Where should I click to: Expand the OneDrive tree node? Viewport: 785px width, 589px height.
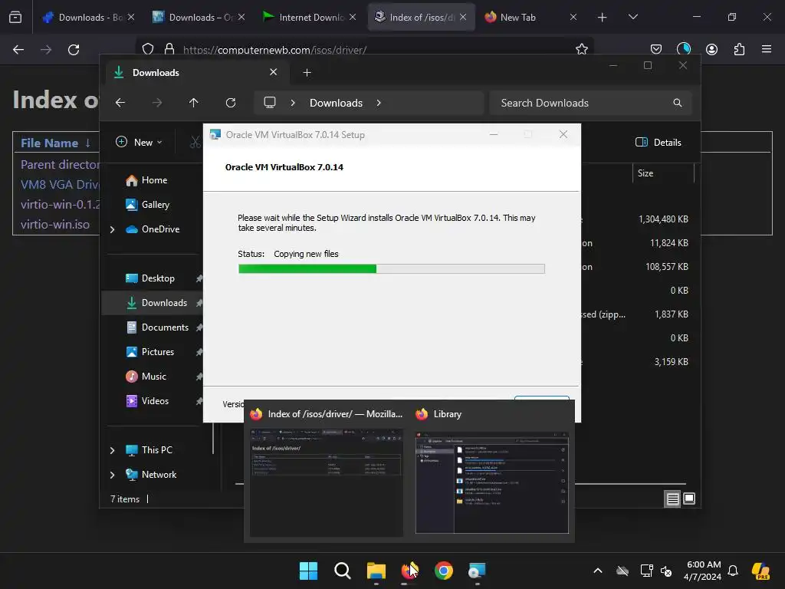coord(112,229)
